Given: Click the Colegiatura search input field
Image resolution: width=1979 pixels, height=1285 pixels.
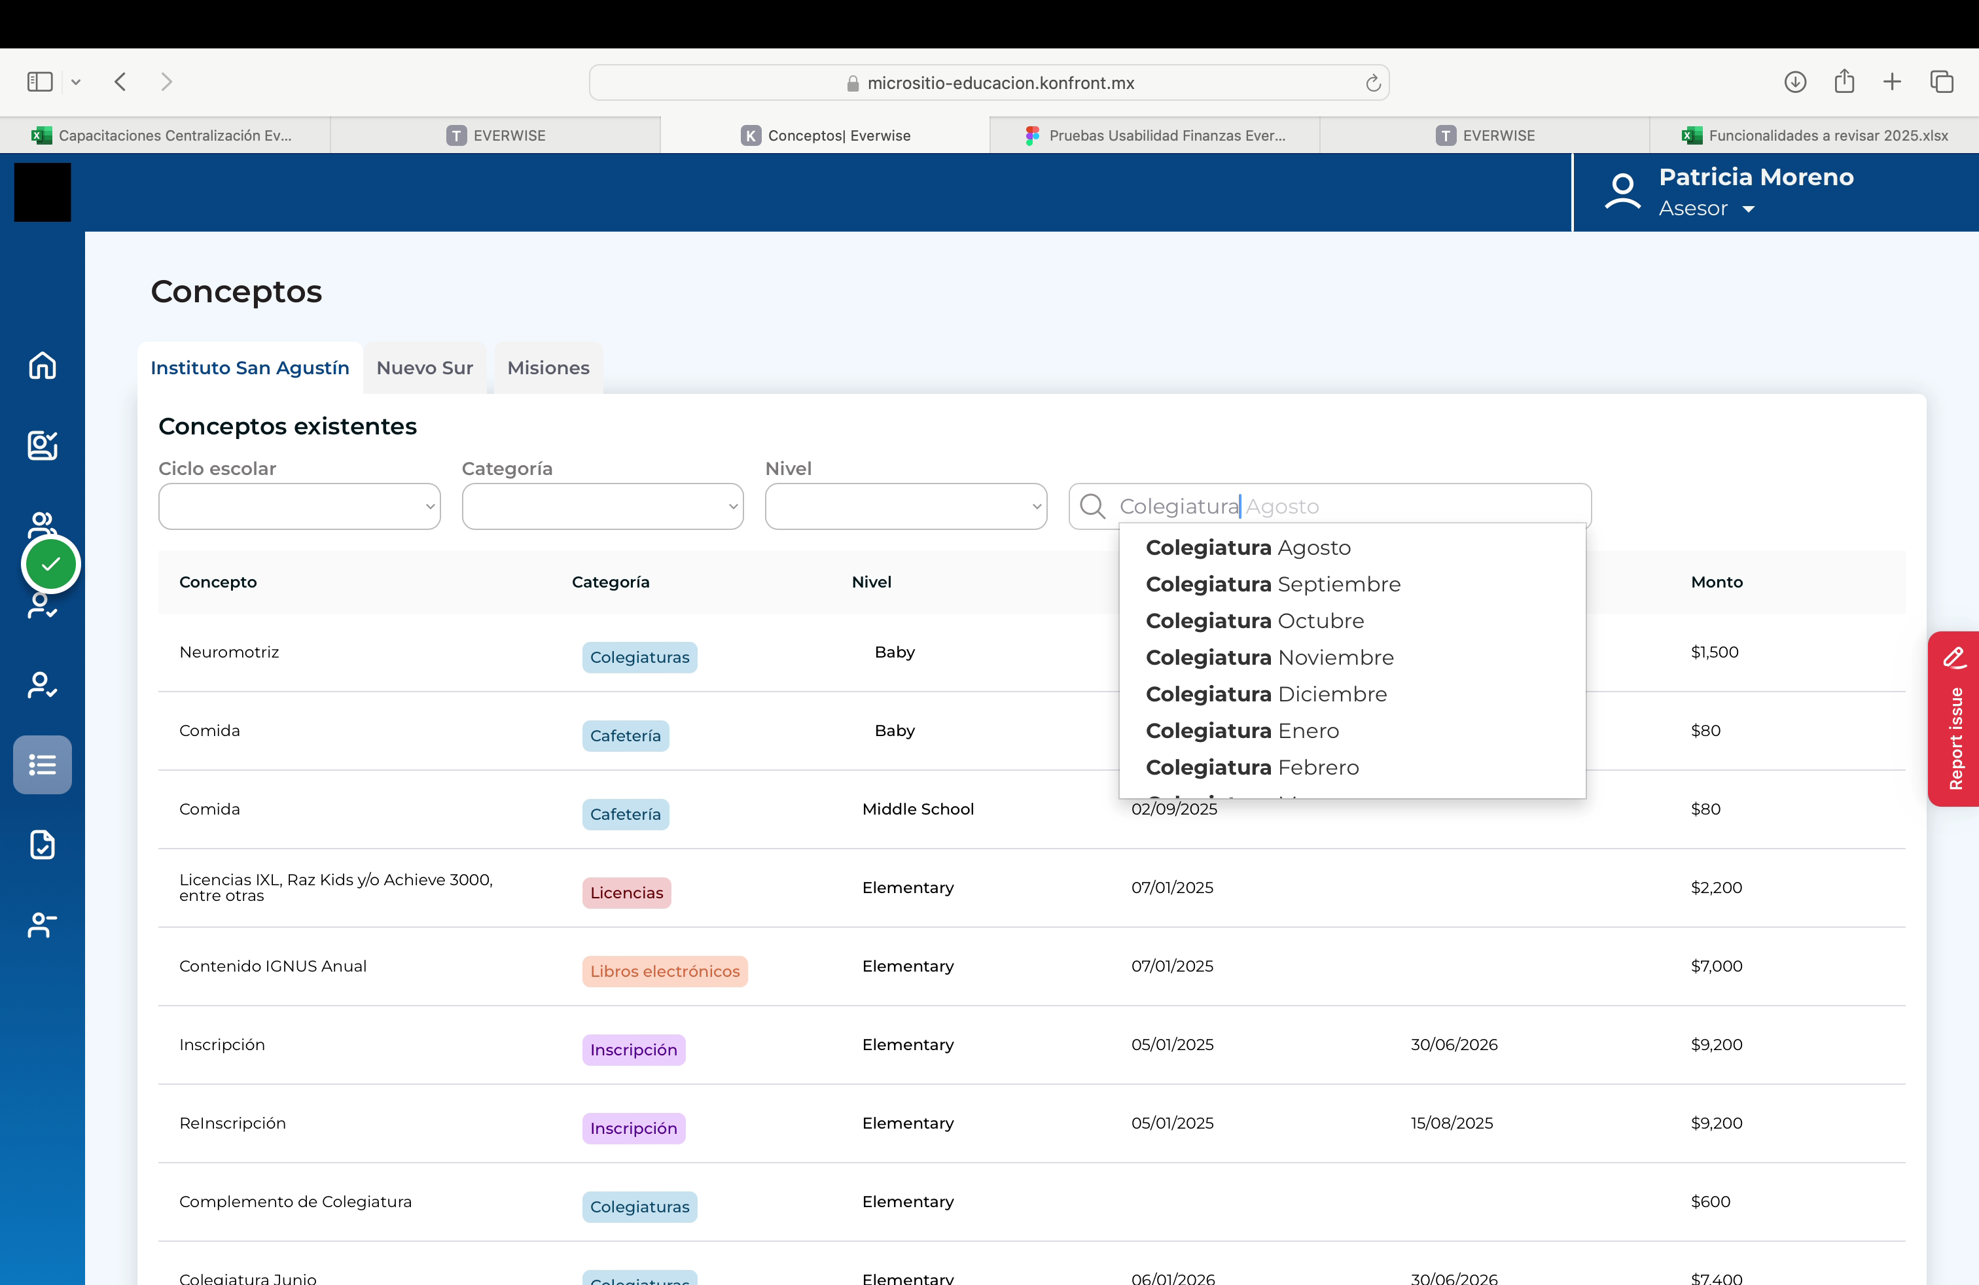Looking at the screenshot, I should [x=1330, y=505].
